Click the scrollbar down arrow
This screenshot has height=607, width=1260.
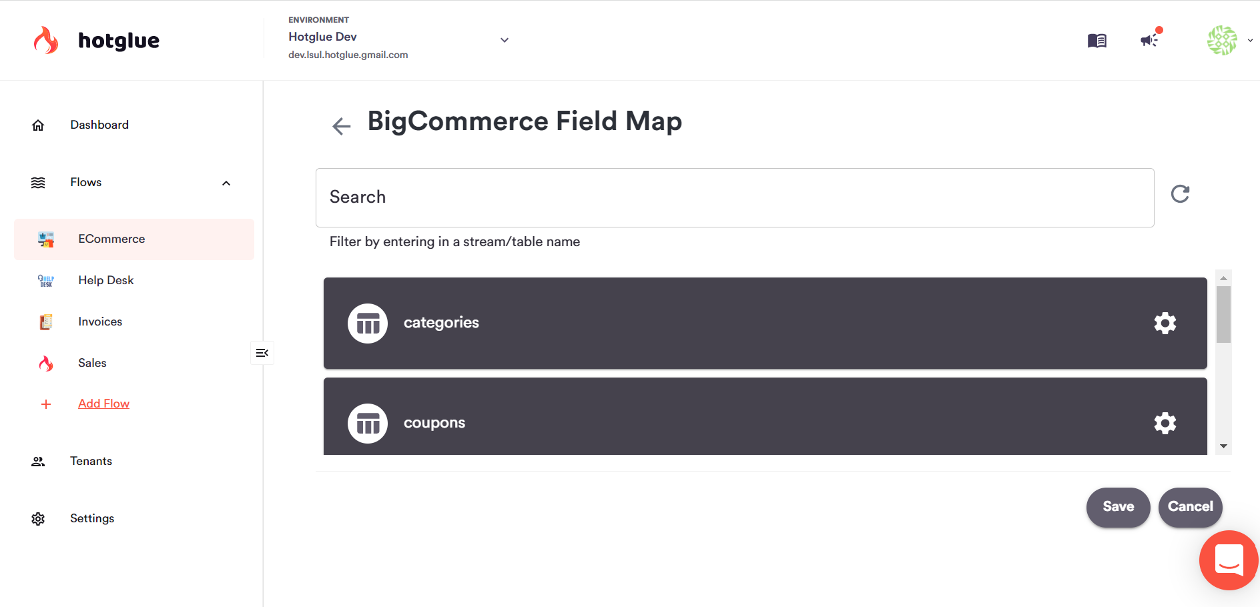[x=1223, y=446]
